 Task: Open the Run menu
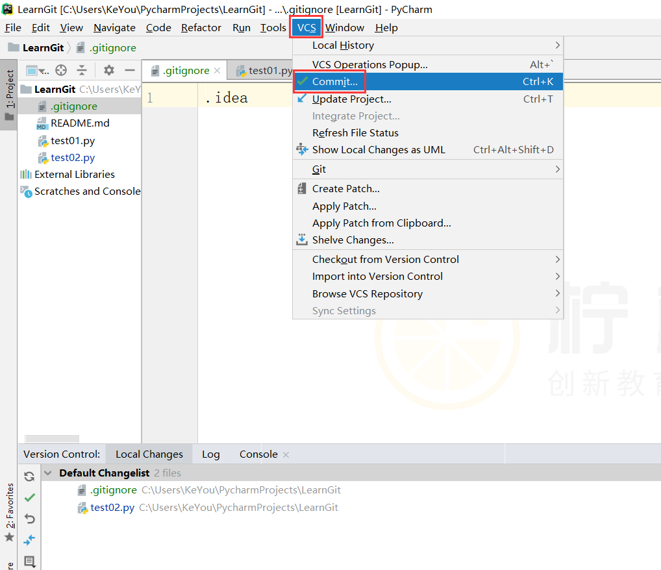pyautogui.click(x=242, y=28)
